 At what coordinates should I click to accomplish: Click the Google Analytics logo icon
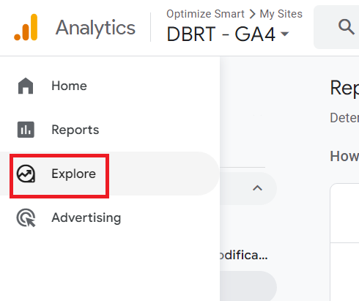pyautogui.click(x=26, y=27)
